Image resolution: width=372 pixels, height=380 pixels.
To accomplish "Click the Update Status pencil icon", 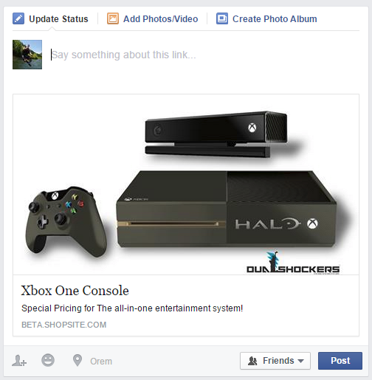I will [18, 18].
